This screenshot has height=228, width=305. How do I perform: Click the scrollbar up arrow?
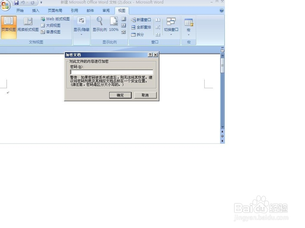222,55
